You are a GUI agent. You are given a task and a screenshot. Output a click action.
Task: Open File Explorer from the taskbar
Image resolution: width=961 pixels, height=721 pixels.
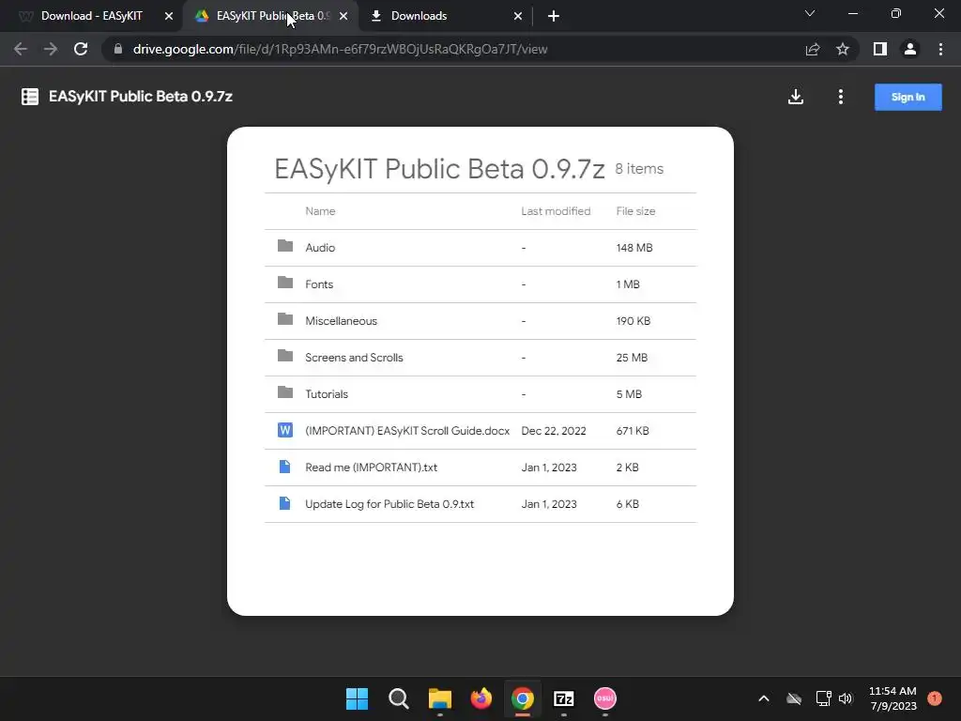pyautogui.click(x=440, y=698)
